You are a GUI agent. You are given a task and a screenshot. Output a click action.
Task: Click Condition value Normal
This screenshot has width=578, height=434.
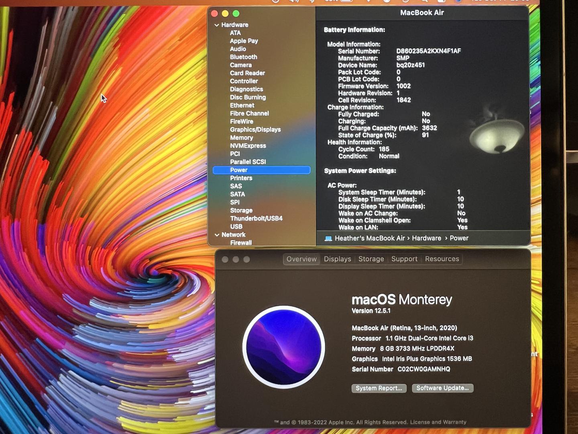[x=389, y=156]
